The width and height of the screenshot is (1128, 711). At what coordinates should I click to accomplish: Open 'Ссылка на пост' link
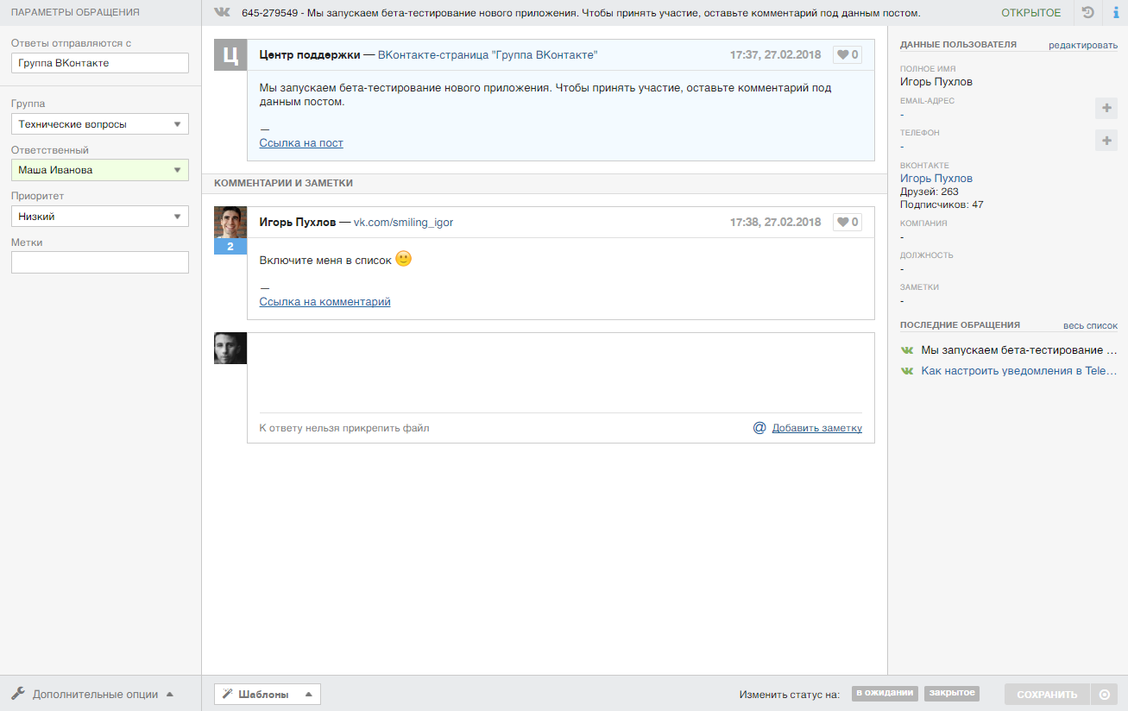(301, 143)
